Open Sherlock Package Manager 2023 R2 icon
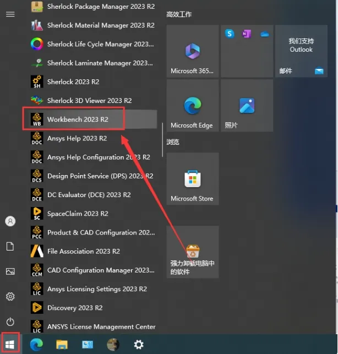This screenshot has width=338, height=354. coord(37,6)
